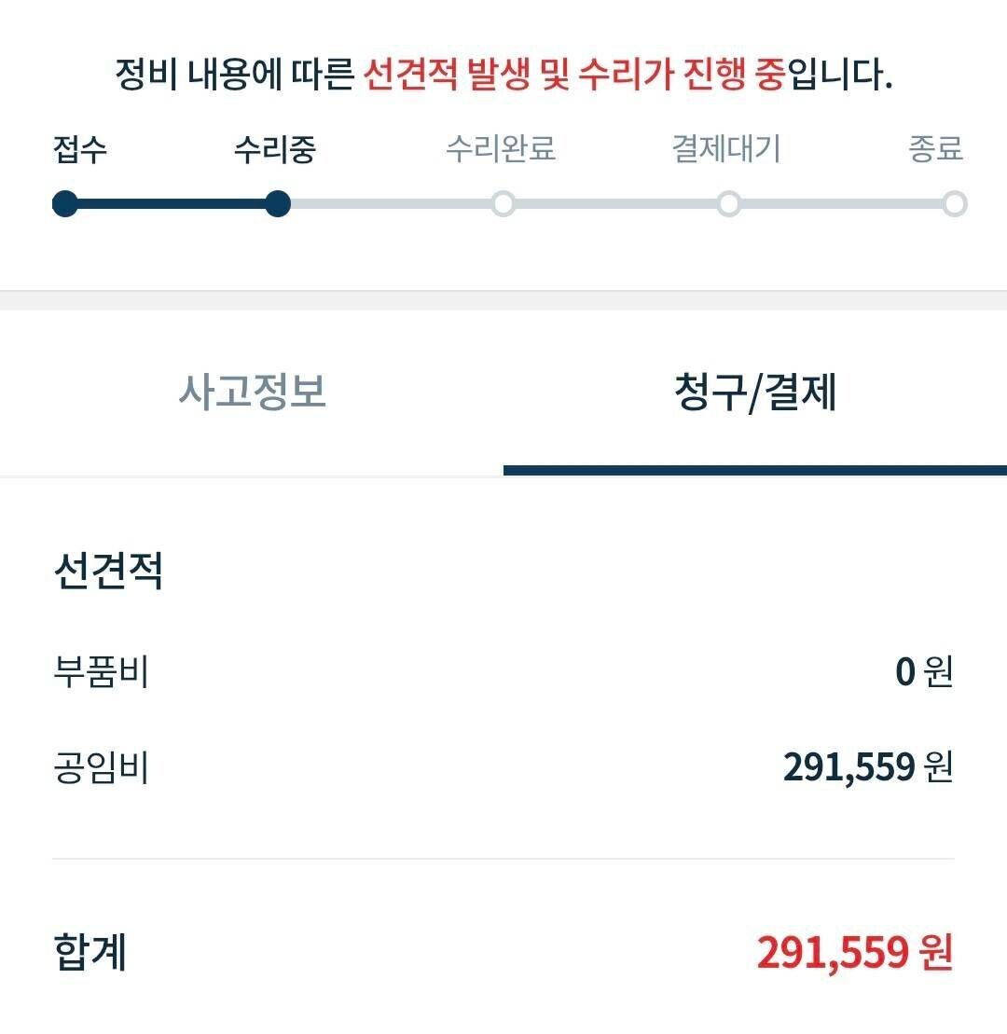Select the filled progress bar segment
Screen dimensions: 1007x1034
pos(172,204)
